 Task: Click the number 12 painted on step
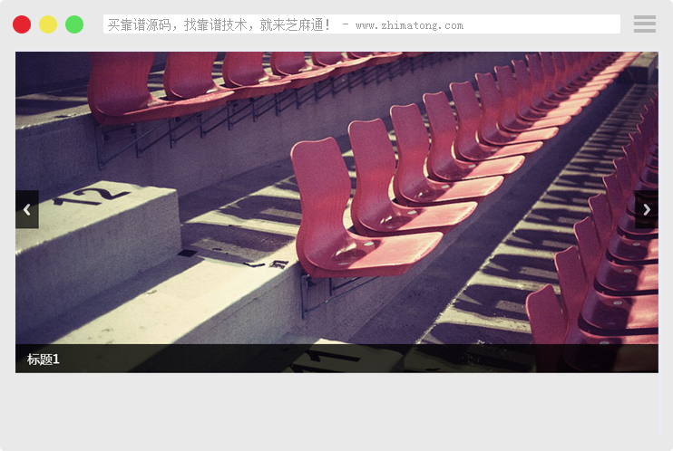pyautogui.click(x=89, y=195)
